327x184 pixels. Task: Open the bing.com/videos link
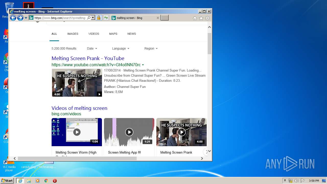tap(66, 114)
